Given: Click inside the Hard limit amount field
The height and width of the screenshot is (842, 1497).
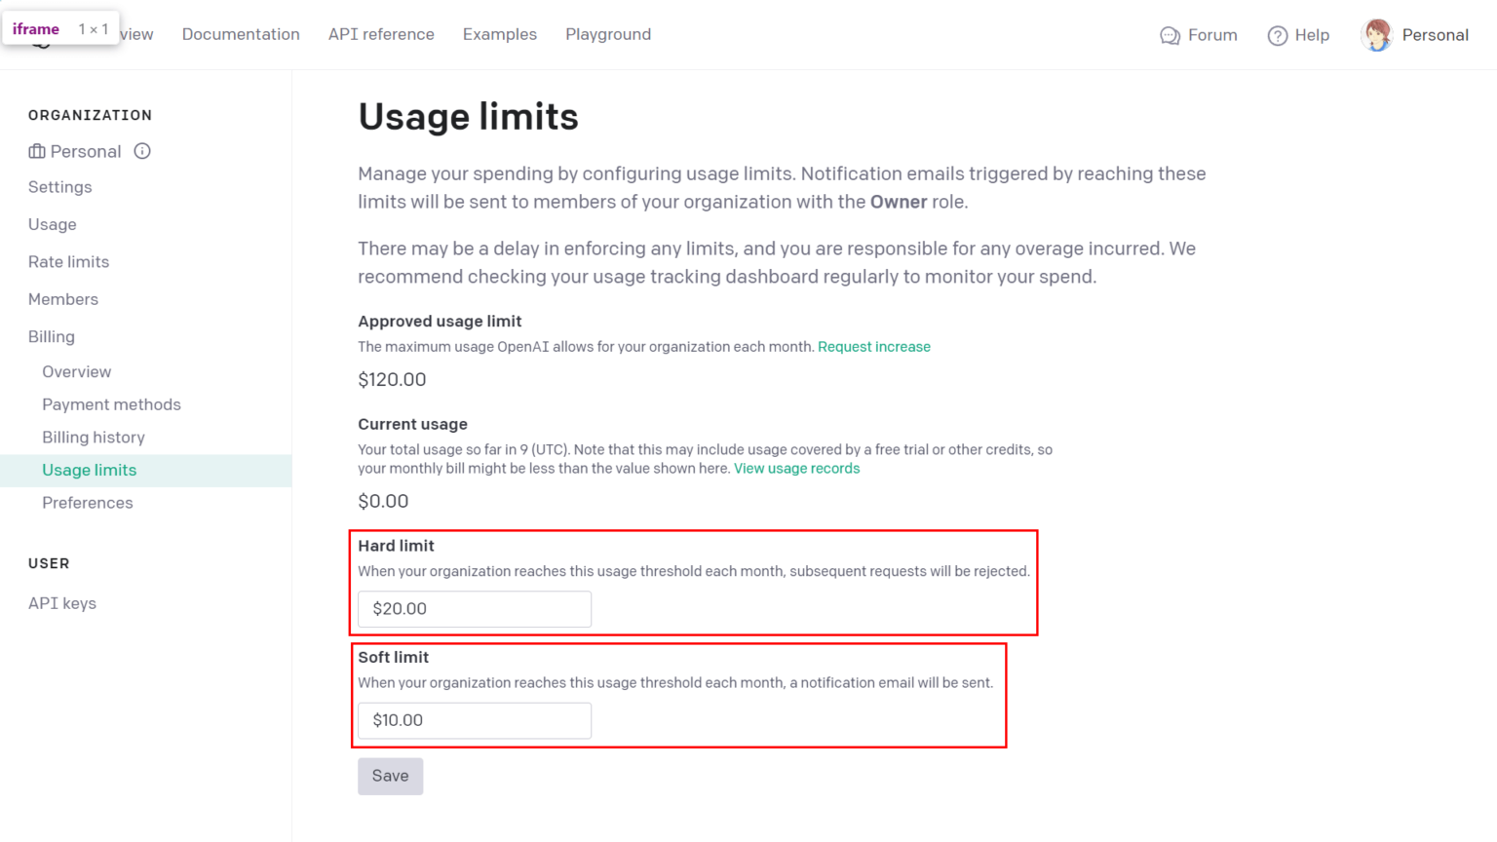Looking at the screenshot, I should pyautogui.click(x=474, y=608).
